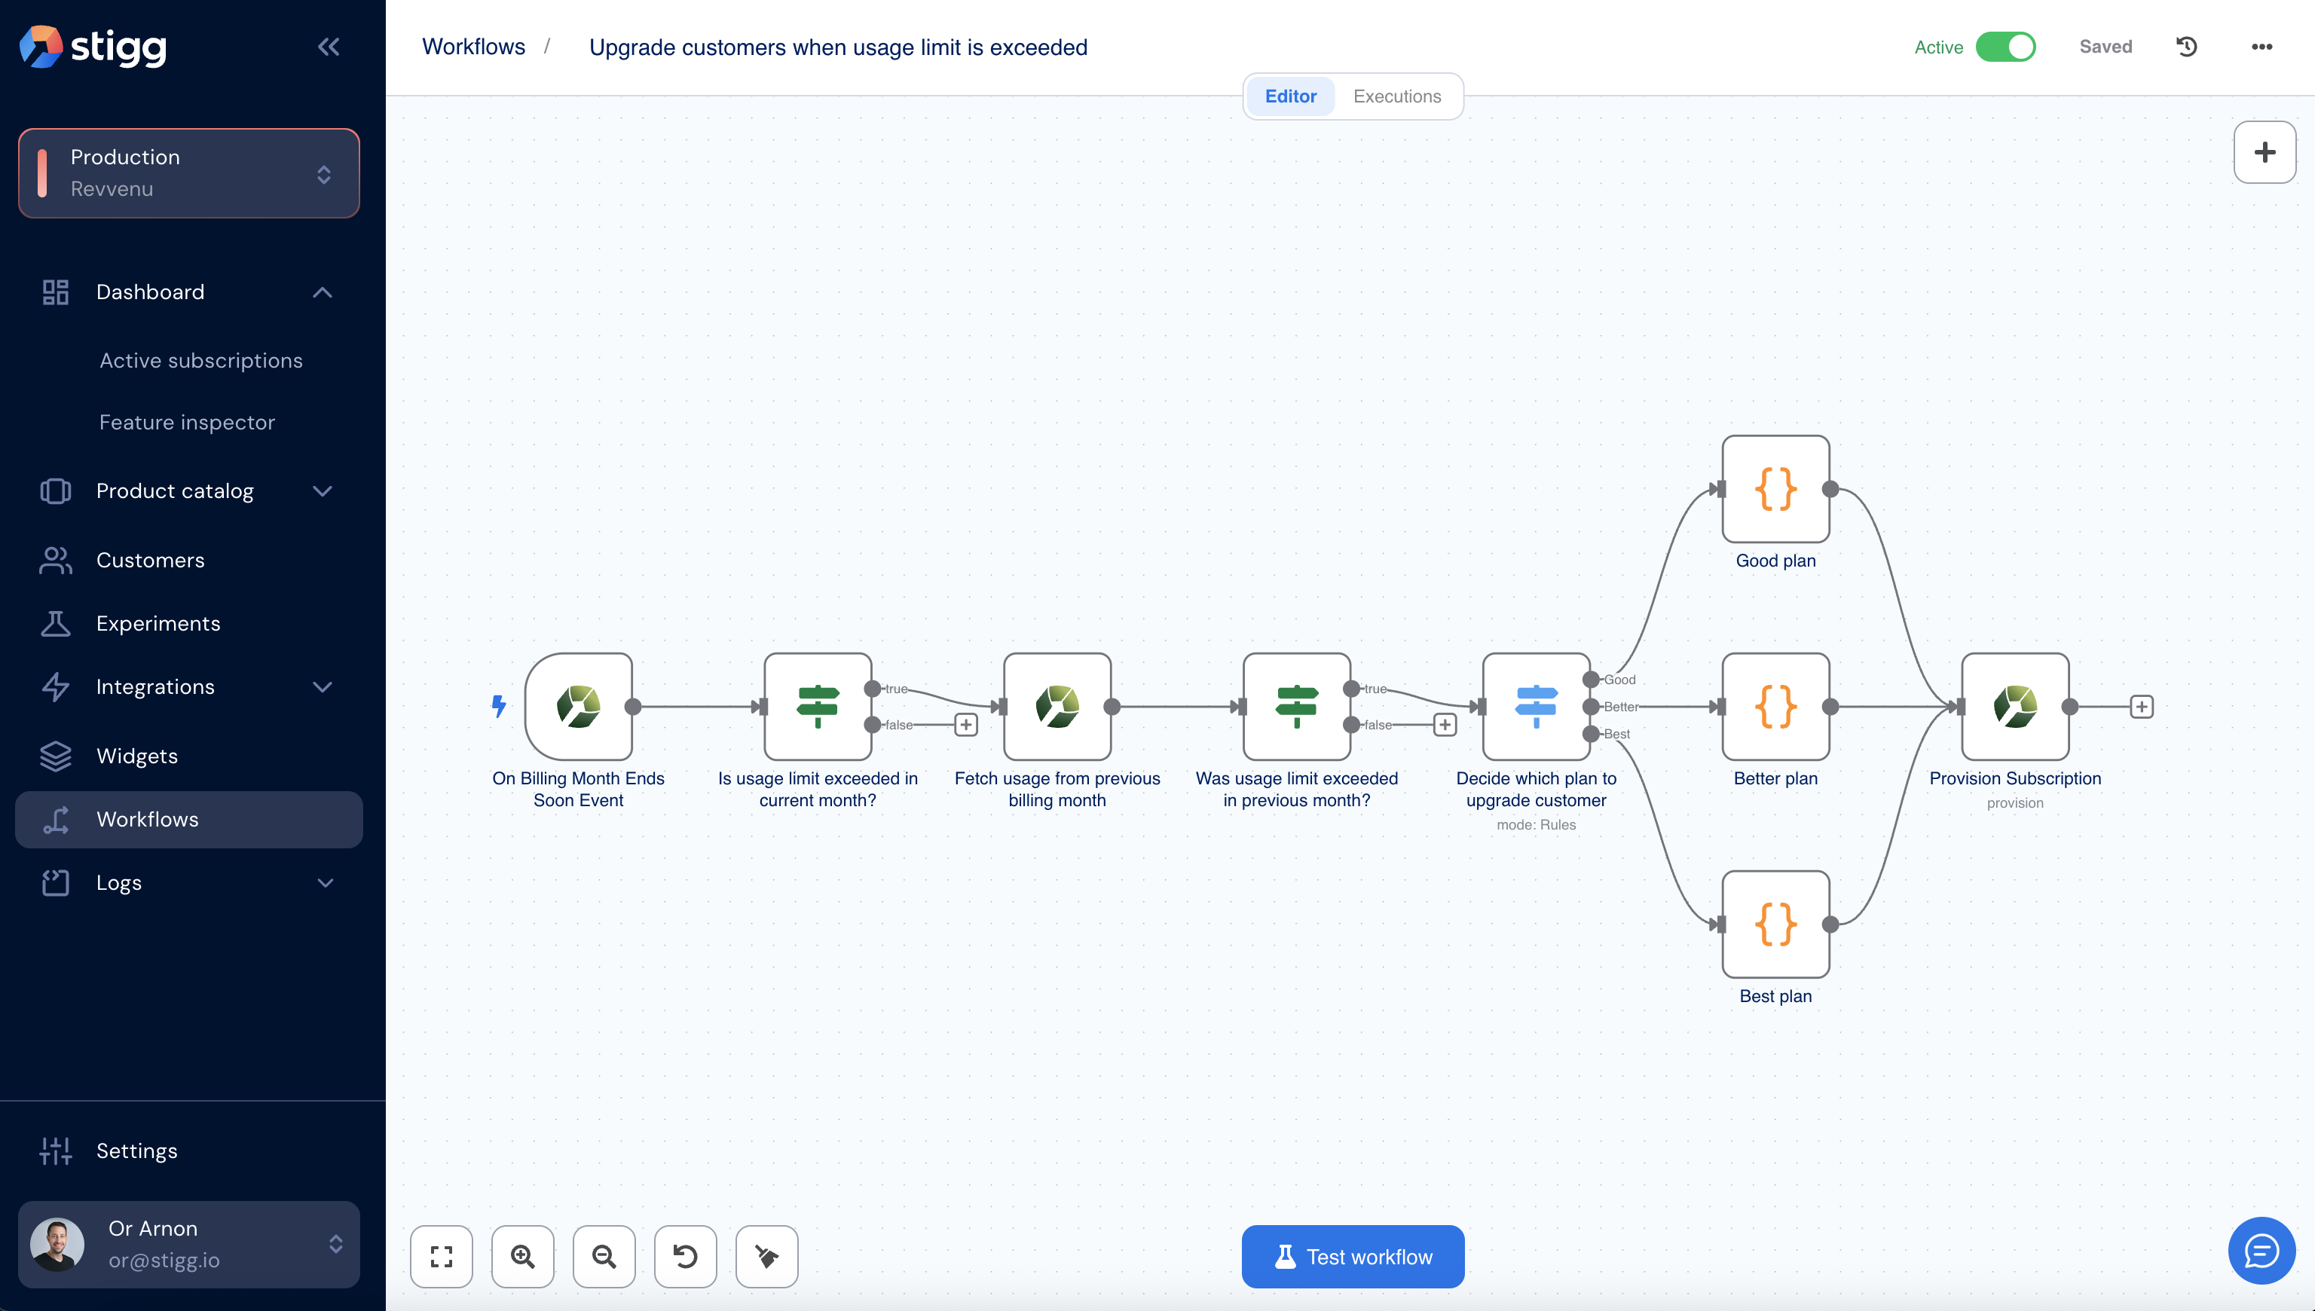Collapse the sidebar with double-chevron icon

point(329,47)
